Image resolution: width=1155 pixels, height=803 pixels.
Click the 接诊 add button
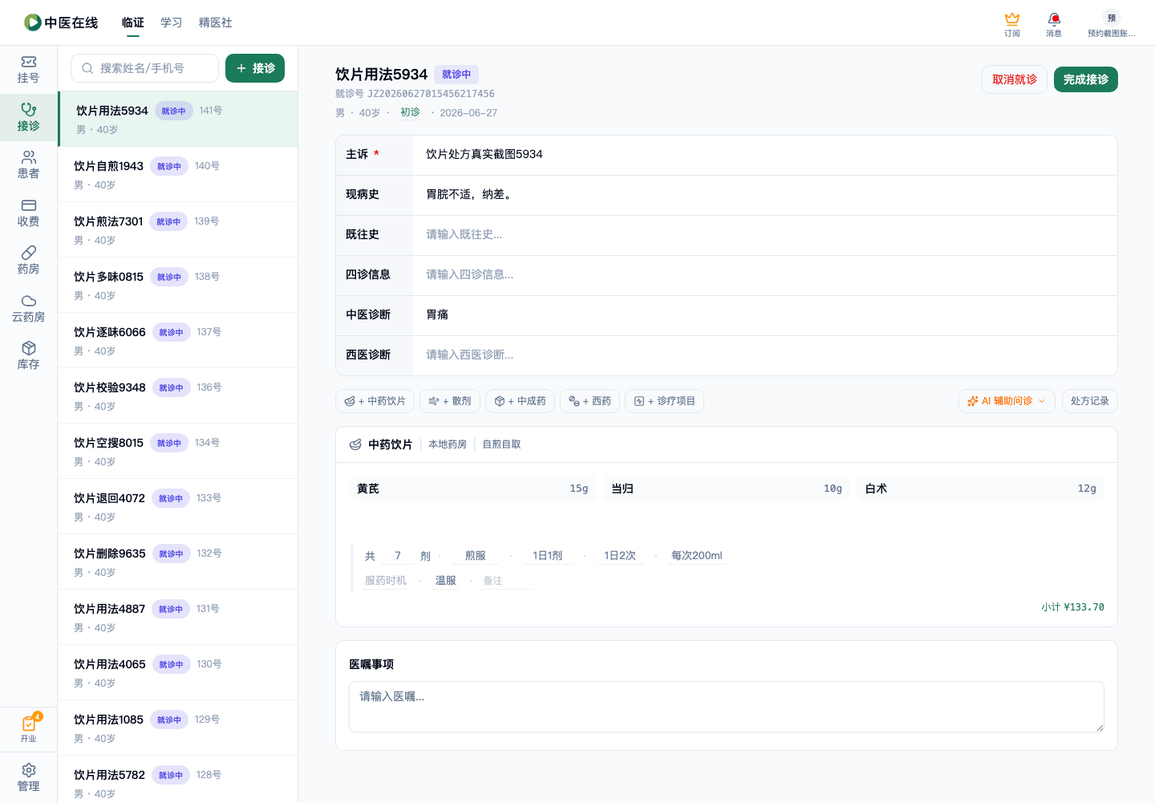point(255,68)
